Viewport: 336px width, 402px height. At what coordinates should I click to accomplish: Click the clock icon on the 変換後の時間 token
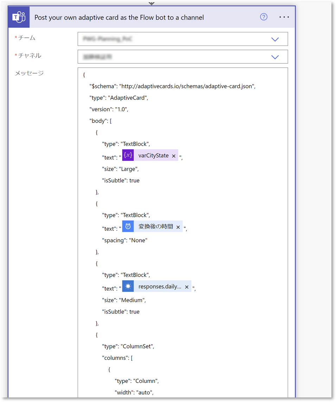tap(128, 226)
